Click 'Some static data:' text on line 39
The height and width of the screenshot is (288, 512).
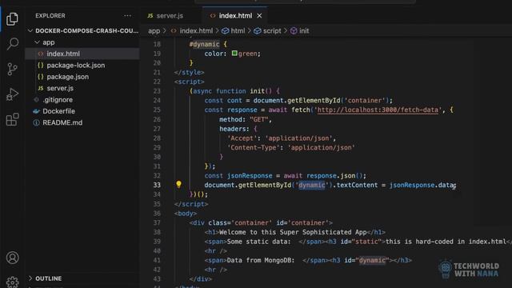coord(258,242)
